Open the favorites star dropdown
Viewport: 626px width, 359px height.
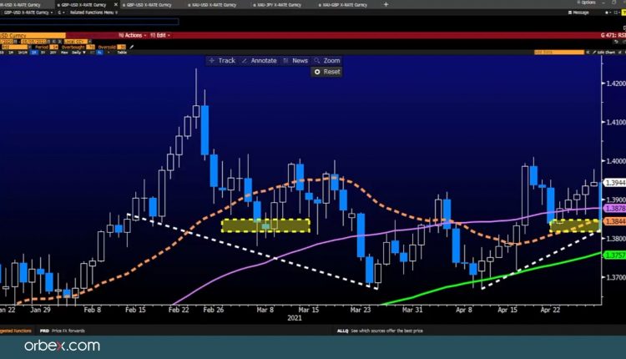(608, 13)
